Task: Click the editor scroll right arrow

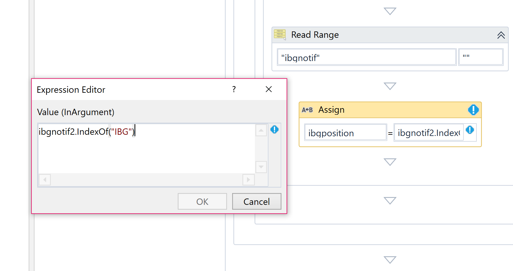Action: pyautogui.click(x=248, y=180)
